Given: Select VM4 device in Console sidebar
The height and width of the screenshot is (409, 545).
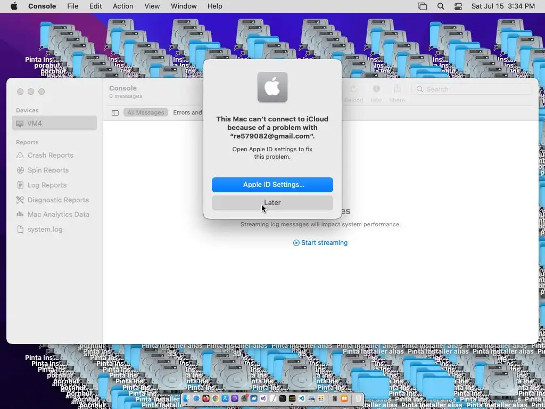Looking at the screenshot, I should pos(54,123).
